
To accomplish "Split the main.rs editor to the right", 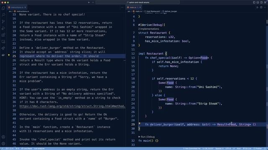I will 261,7.
